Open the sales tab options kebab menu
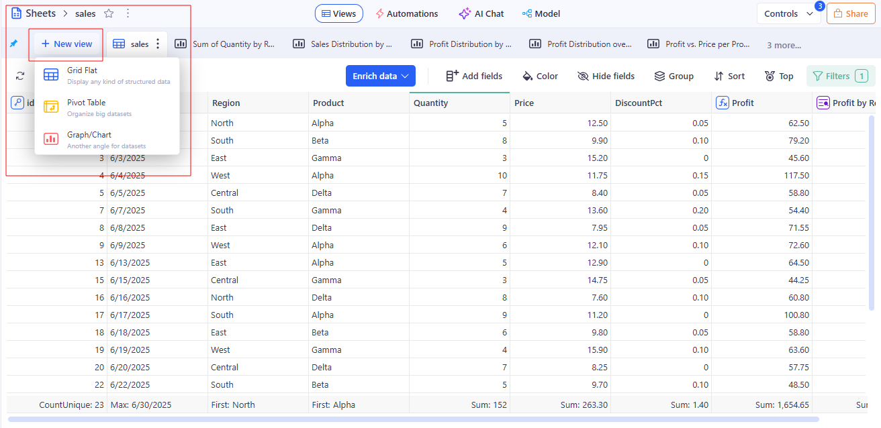881x428 pixels. pyautogui.click(x=158, y=44)
